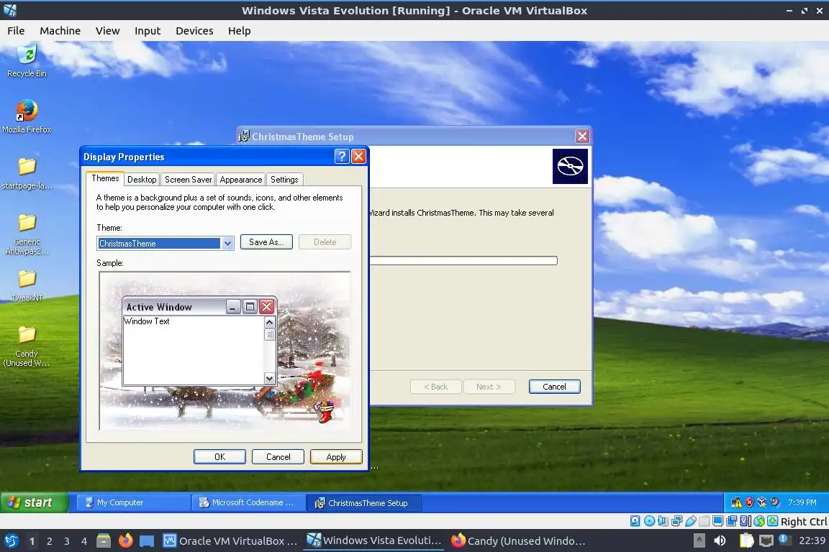Open the VirtualBox Help menu

tap(240, 31)
